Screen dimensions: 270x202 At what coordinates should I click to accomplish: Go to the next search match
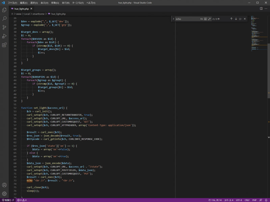click(x=236, y=19)
